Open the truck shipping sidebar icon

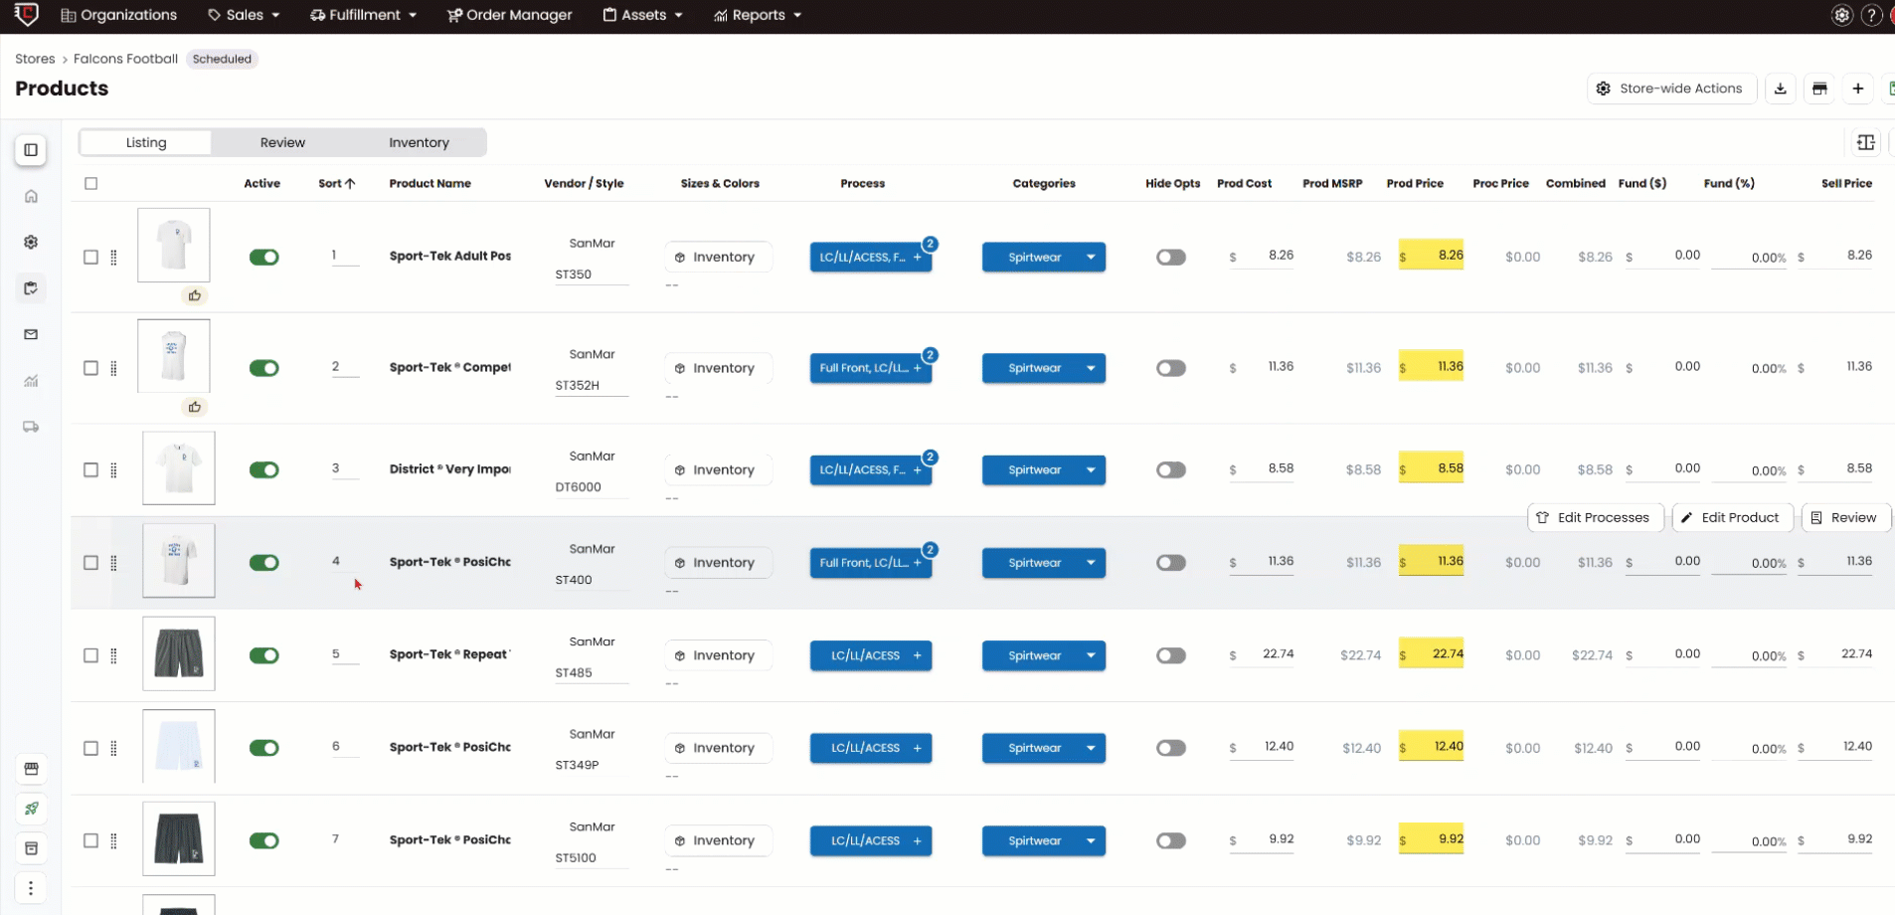coord(31,427)
